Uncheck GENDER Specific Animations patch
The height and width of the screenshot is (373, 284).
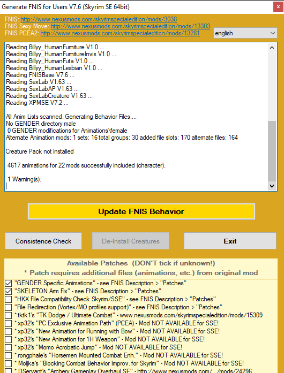pos(9,283)
